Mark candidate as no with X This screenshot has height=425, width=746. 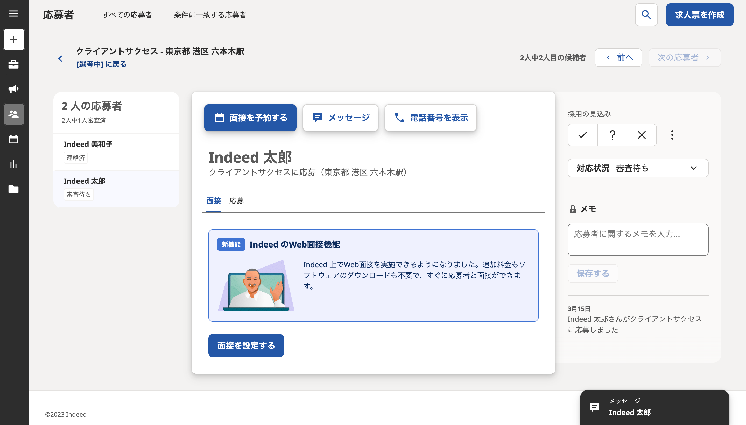click(x=642, y=135)
